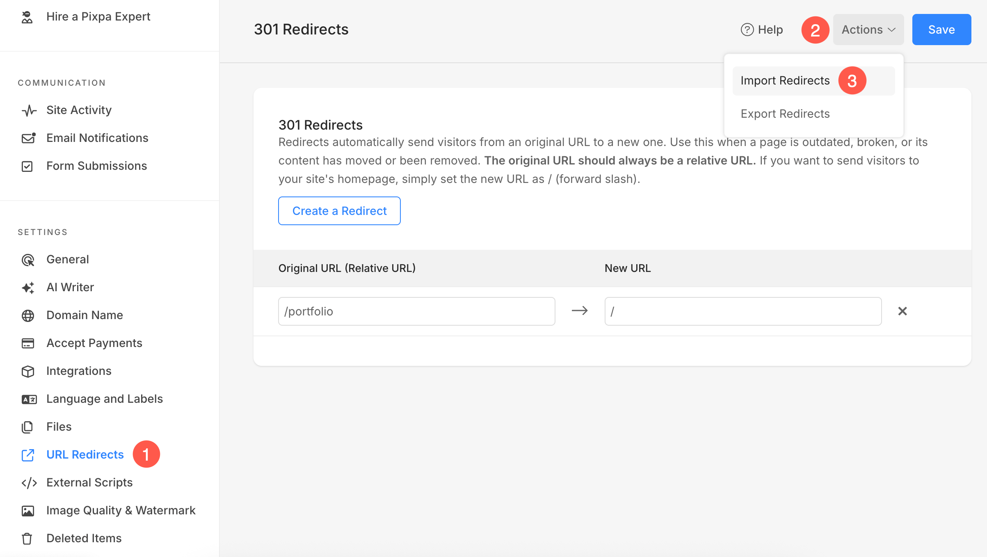This screenshot has width=987, height=557.
Task: Open Language and Labels settings
Action: 104,399
